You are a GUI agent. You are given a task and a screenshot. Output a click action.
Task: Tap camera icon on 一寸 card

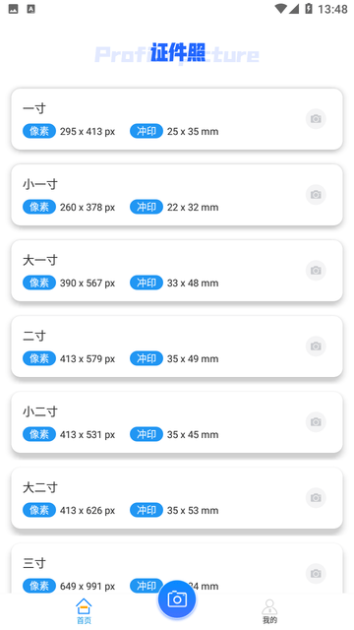tap(316, 119)
